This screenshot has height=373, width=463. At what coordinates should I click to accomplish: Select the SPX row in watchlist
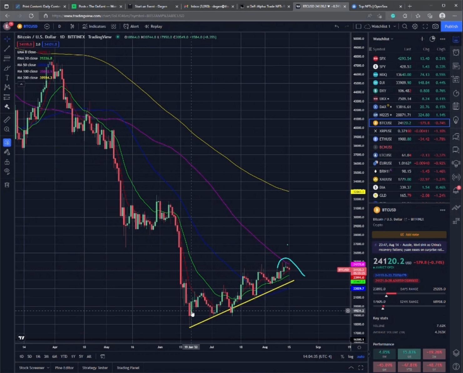tap(410, 59)
